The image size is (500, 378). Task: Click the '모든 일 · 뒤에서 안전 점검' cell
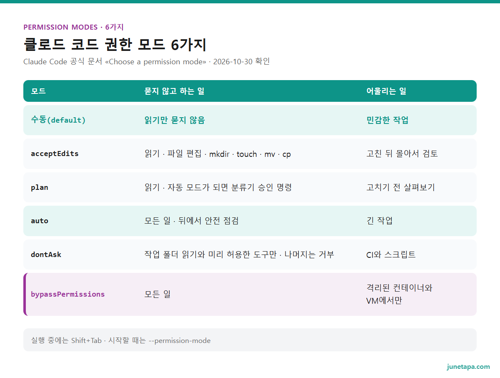click(191, 221)
